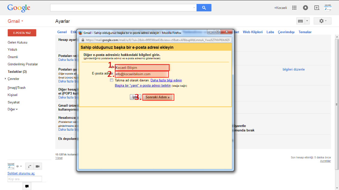339x190 pixels.
Task: Open Taslaklar (3) folder
Action: click(x=17, y=72)
